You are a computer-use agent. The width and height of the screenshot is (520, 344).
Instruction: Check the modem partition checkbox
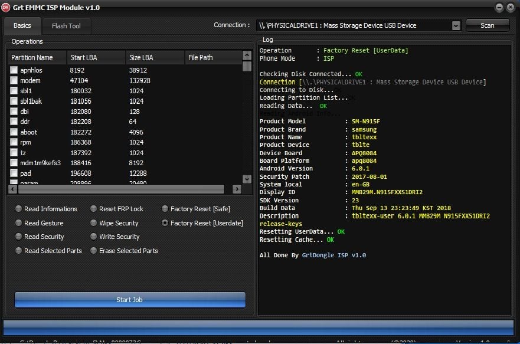pyautogui.click(x=14, y=80)
